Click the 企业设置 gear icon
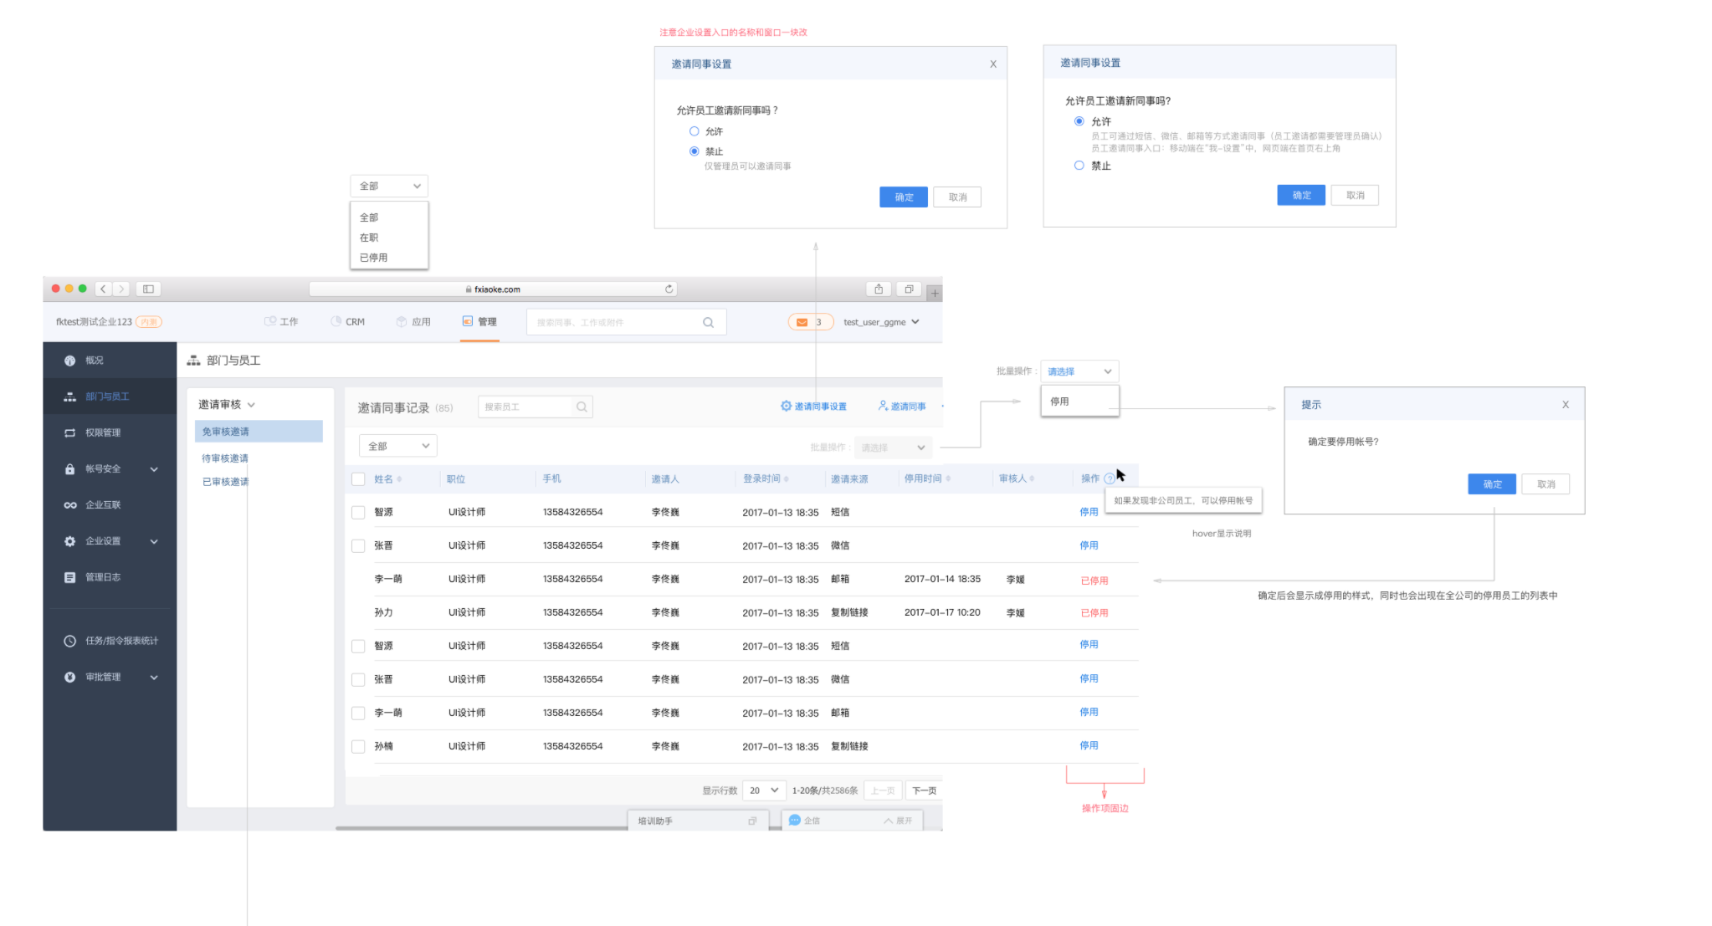This screenshot has height=926, width=1712. coord(69,541)
